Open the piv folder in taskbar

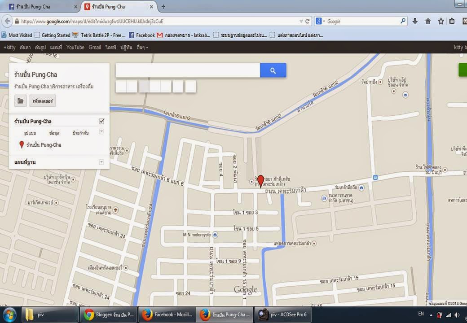click(50, 314)
